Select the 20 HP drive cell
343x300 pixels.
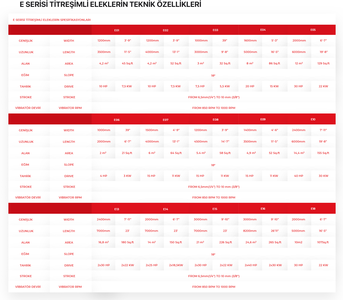(x=250, y=86)
